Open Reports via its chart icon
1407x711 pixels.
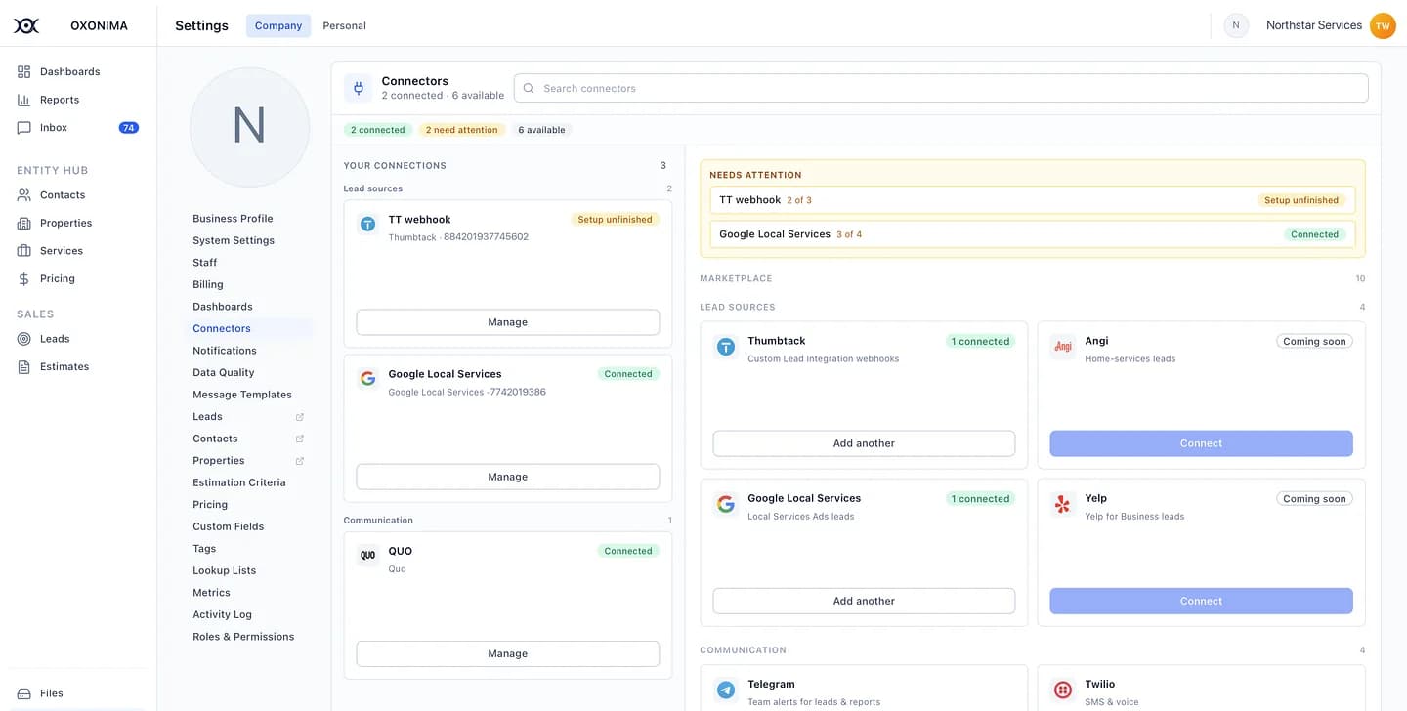24,100
